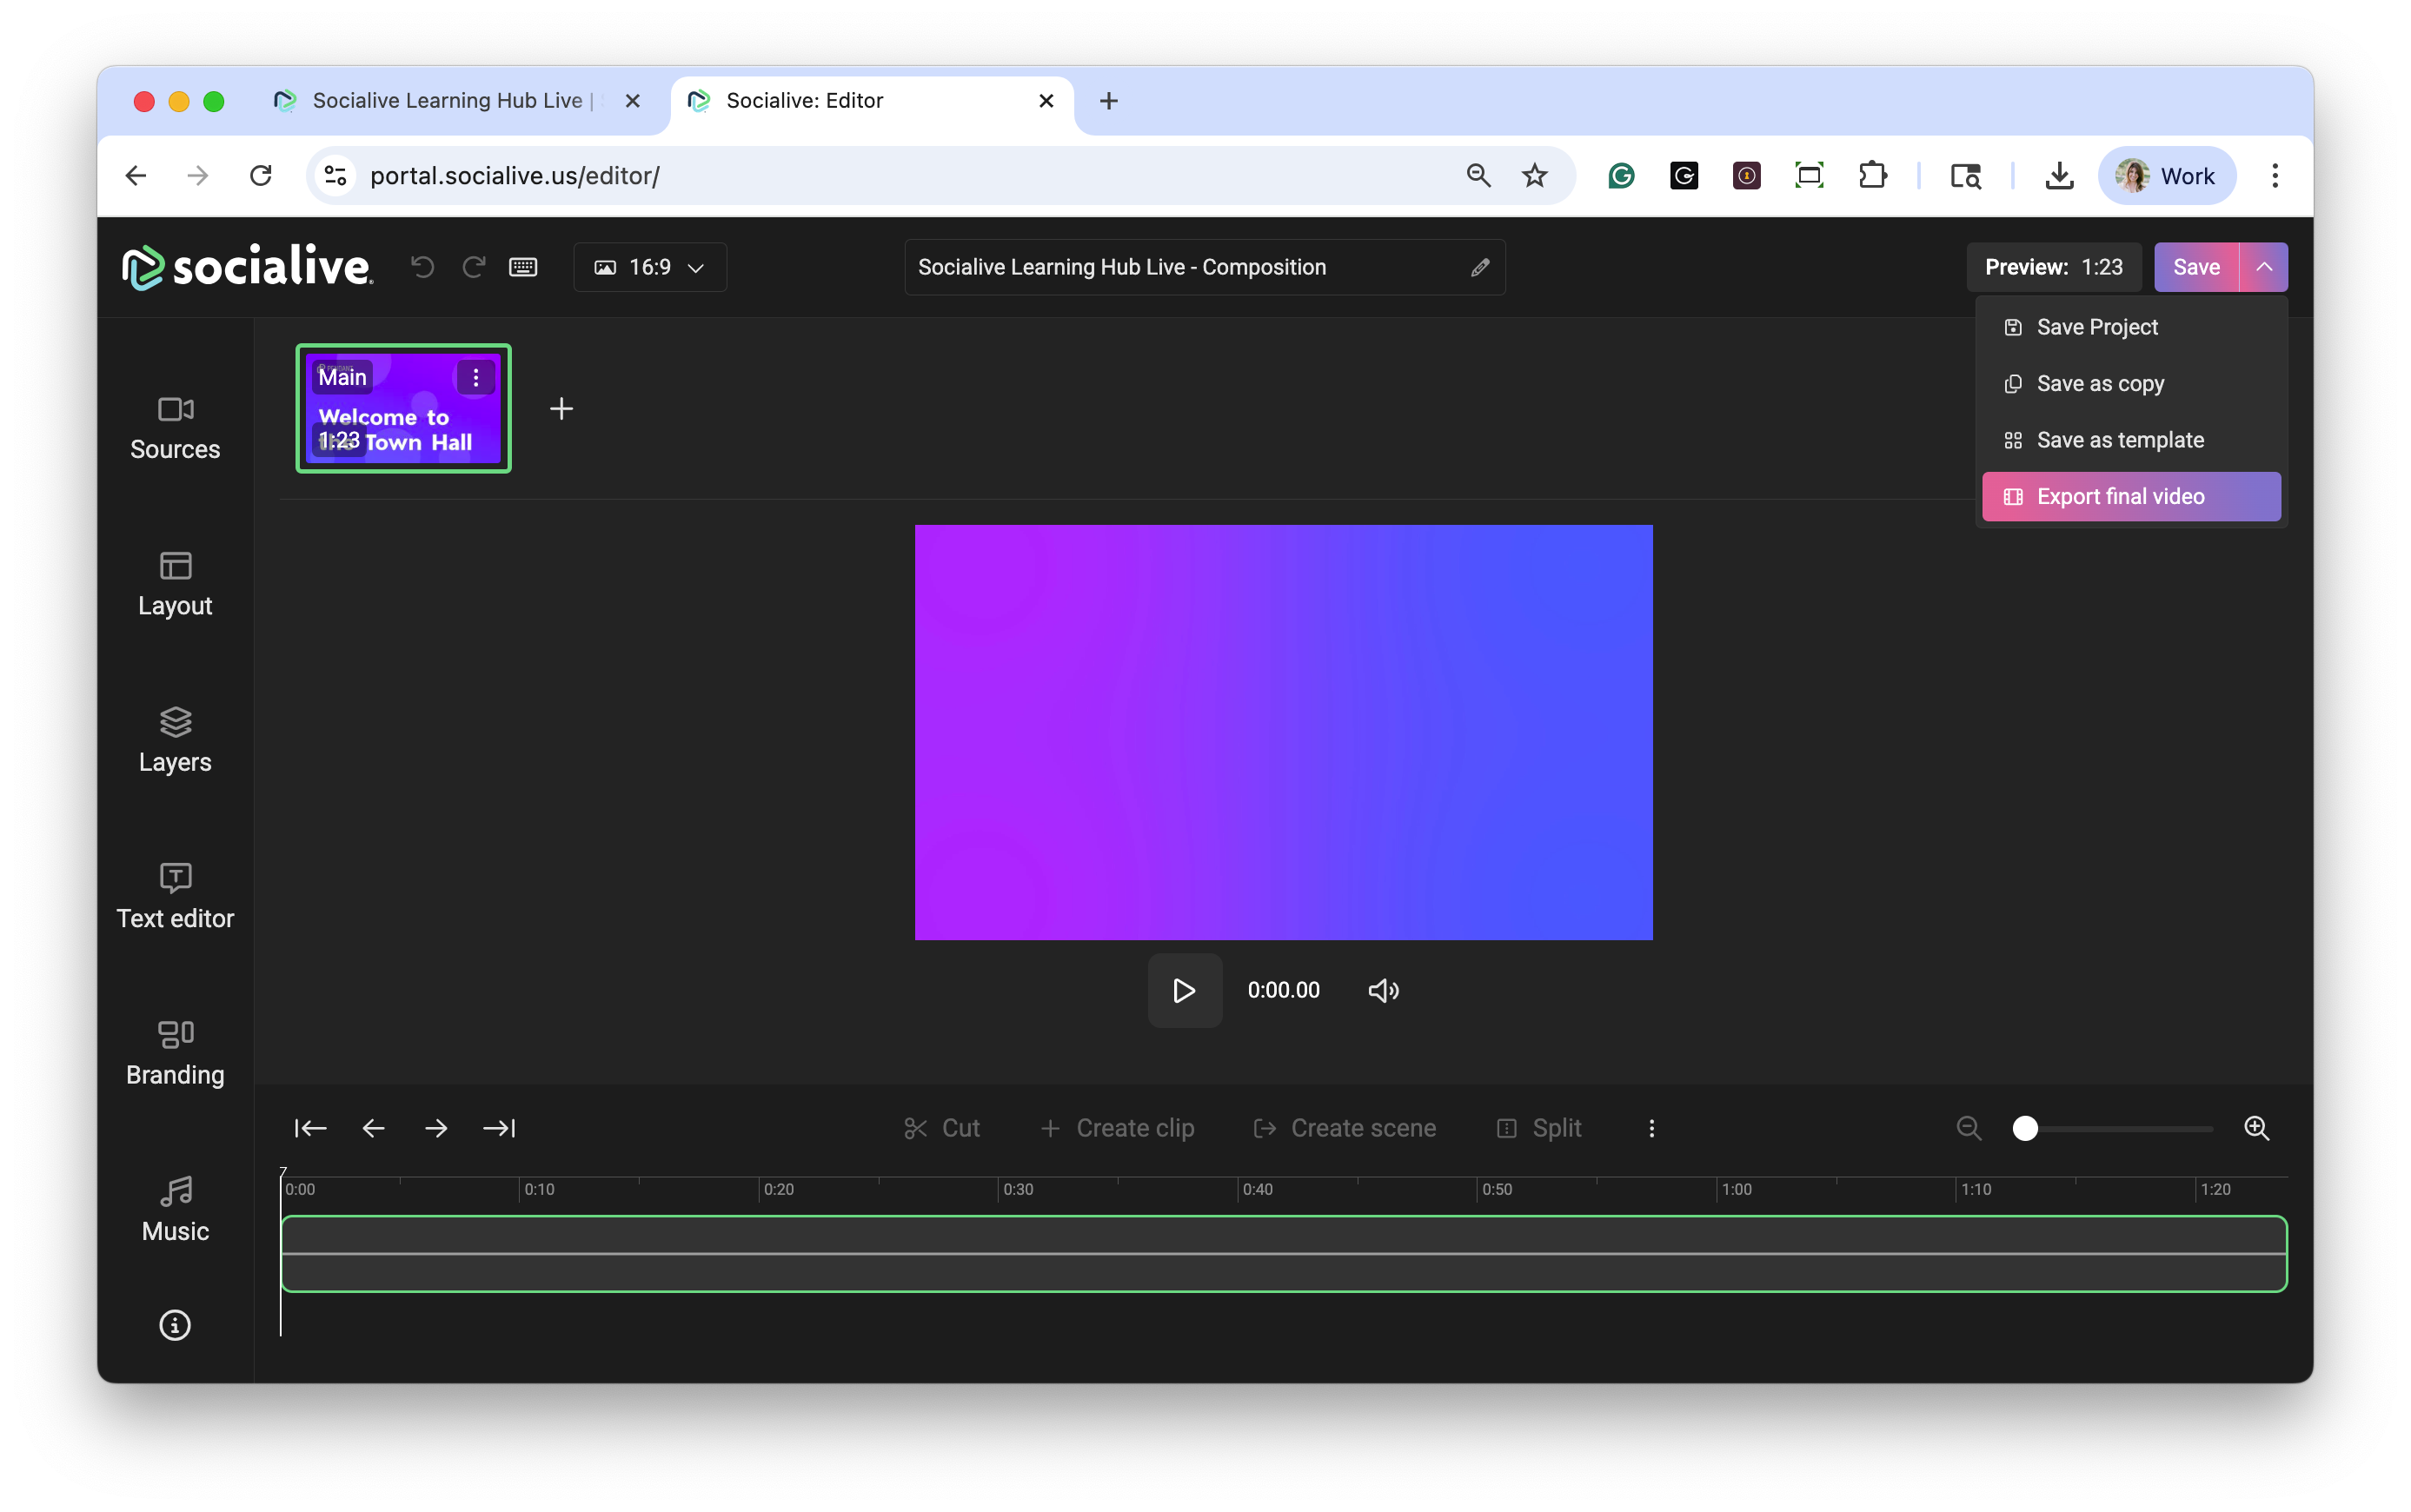The height and width of the screenshot is (1512, 2411).
Task: Open the Music panel
Action: tap(175, 1208)
